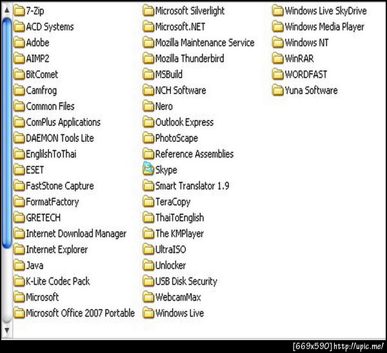Click DAEMON Tools Lite name
Image resolution: width=387 pixels, height=353 pixels.
pyautogui.click(x=60, y=138)
